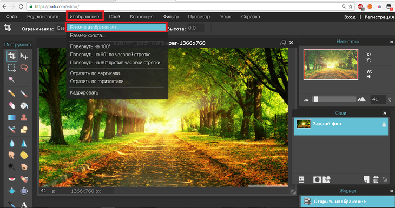Delete layer with trash icon
Viewport: 395px width, 208px height.
click(x=376, y=179)
